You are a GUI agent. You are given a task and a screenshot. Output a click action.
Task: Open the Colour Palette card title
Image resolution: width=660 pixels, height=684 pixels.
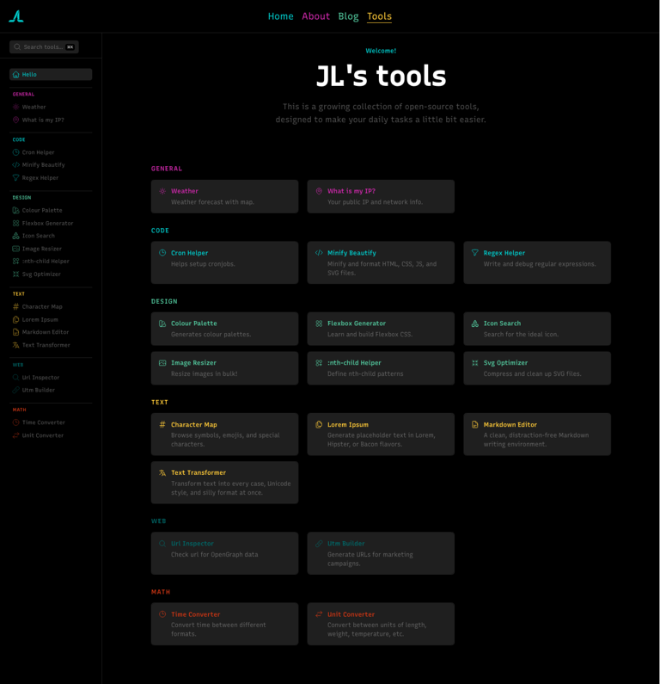[x=194, y=324]
